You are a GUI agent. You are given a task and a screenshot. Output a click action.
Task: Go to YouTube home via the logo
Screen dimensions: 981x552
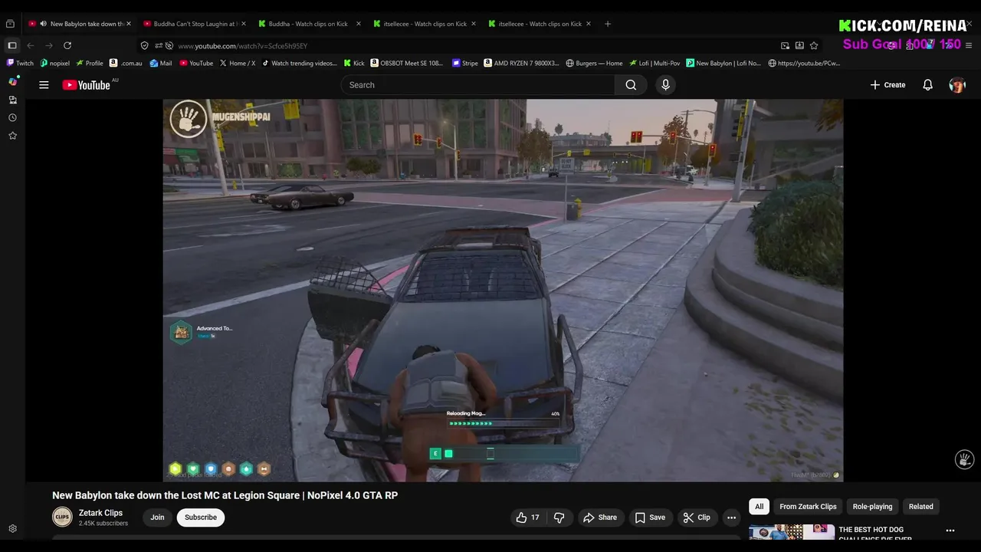tap(87, 85)
